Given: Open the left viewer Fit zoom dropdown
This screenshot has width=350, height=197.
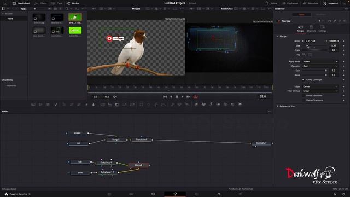Looking at the screenshot, I should tap(94, 9).
